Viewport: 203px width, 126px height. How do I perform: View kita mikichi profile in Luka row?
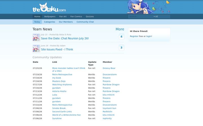coord(109,95)
